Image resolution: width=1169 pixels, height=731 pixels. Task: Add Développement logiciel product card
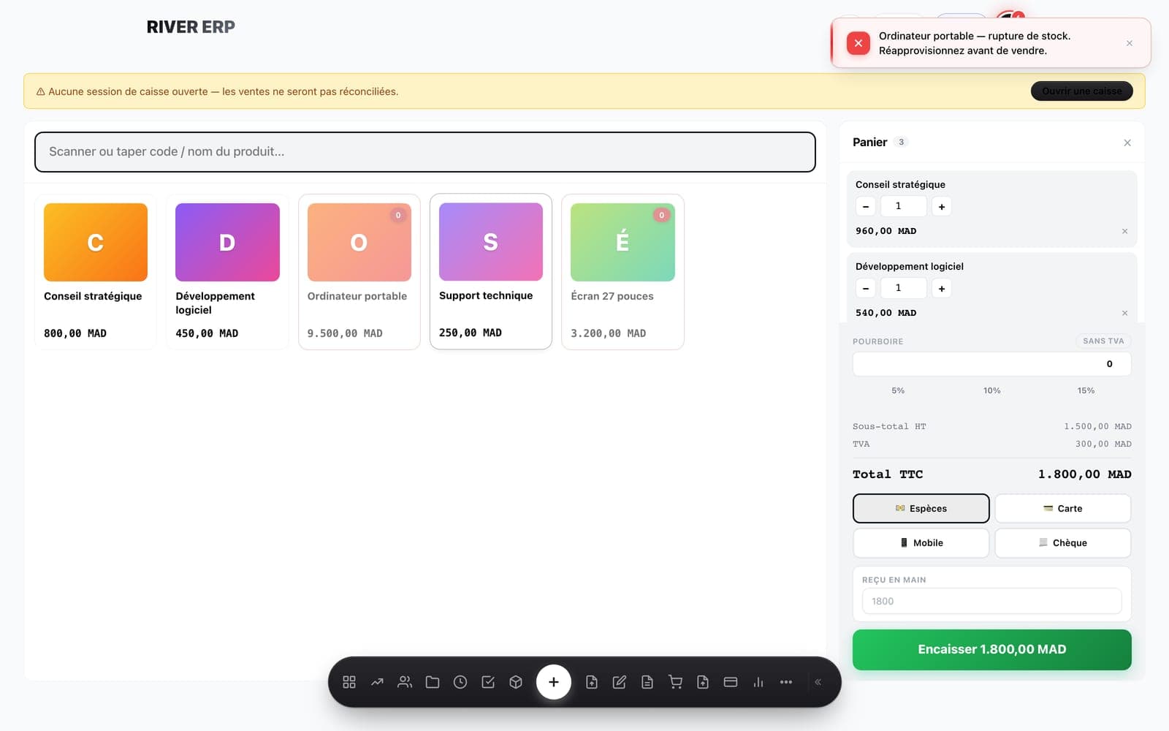pyautogui.click(x=227, y=272)
